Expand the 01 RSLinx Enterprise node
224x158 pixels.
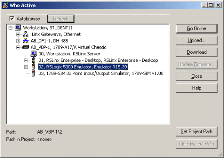[x=26, y=61]
